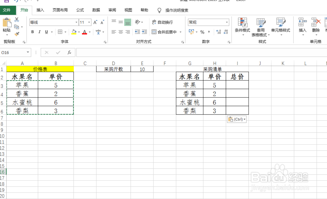Click the Cut scissors icon
Viewport: 327px width, 199px height.
[17, 20]
